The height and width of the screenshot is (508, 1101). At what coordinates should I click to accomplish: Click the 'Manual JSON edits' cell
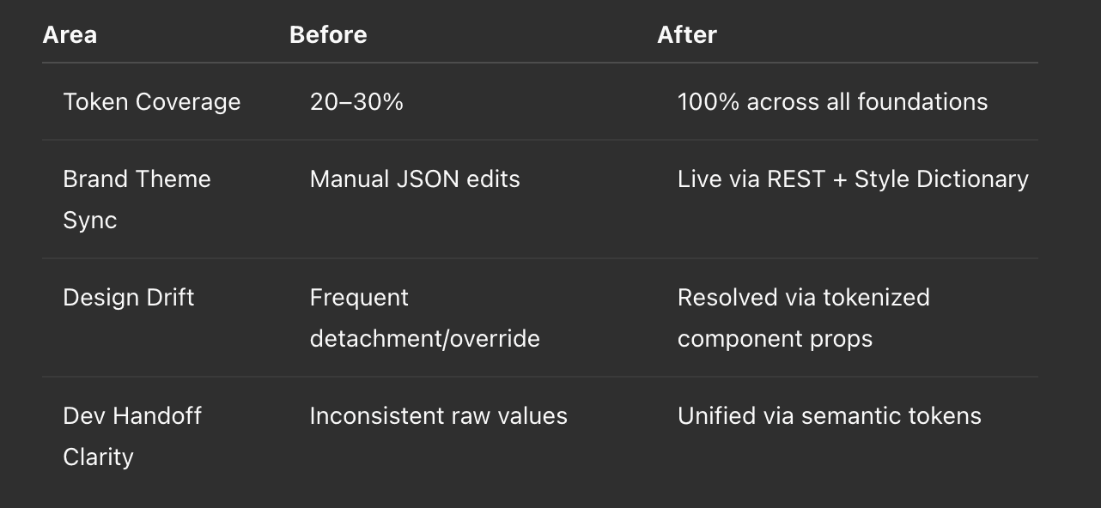point(415,179)
